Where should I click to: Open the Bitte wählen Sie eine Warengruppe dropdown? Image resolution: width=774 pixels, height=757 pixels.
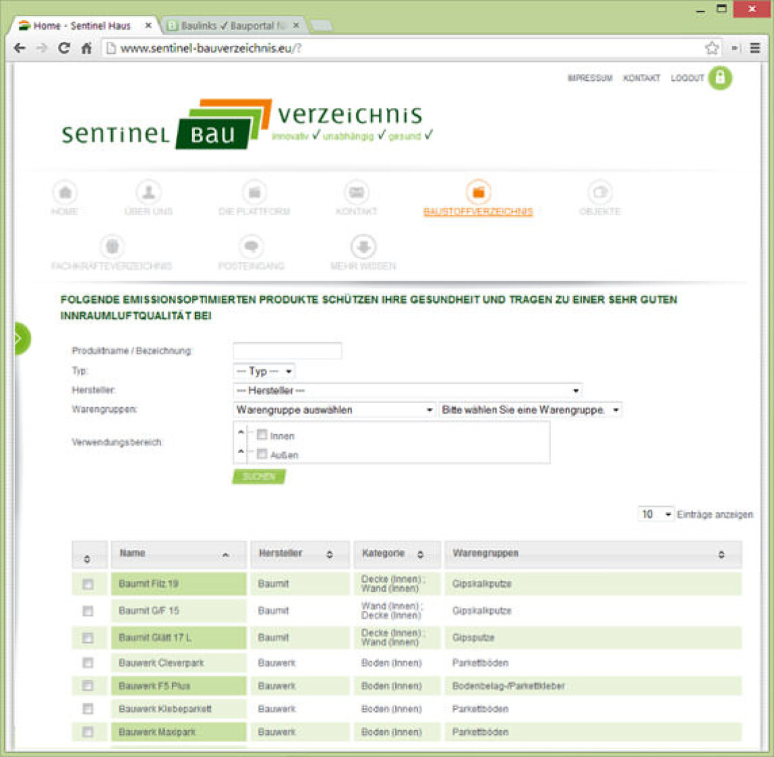click(x=530, y=410)
